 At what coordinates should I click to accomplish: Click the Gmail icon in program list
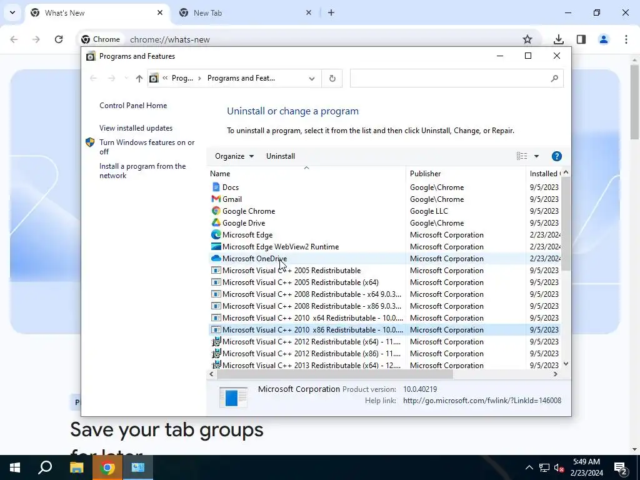[x=216, y=199]
